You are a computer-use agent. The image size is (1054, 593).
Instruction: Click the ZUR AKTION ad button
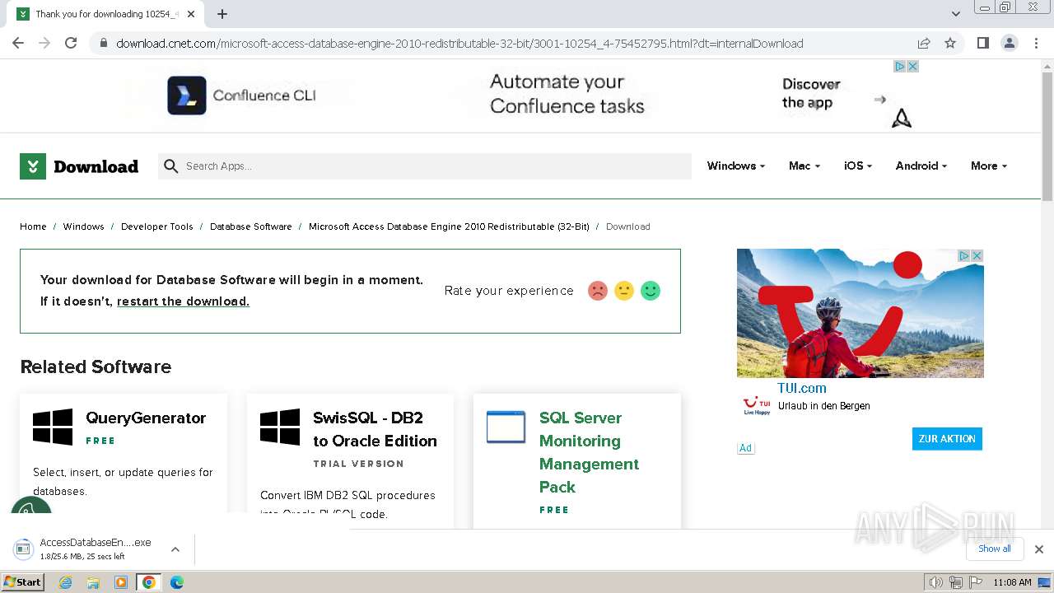[947, 439]
